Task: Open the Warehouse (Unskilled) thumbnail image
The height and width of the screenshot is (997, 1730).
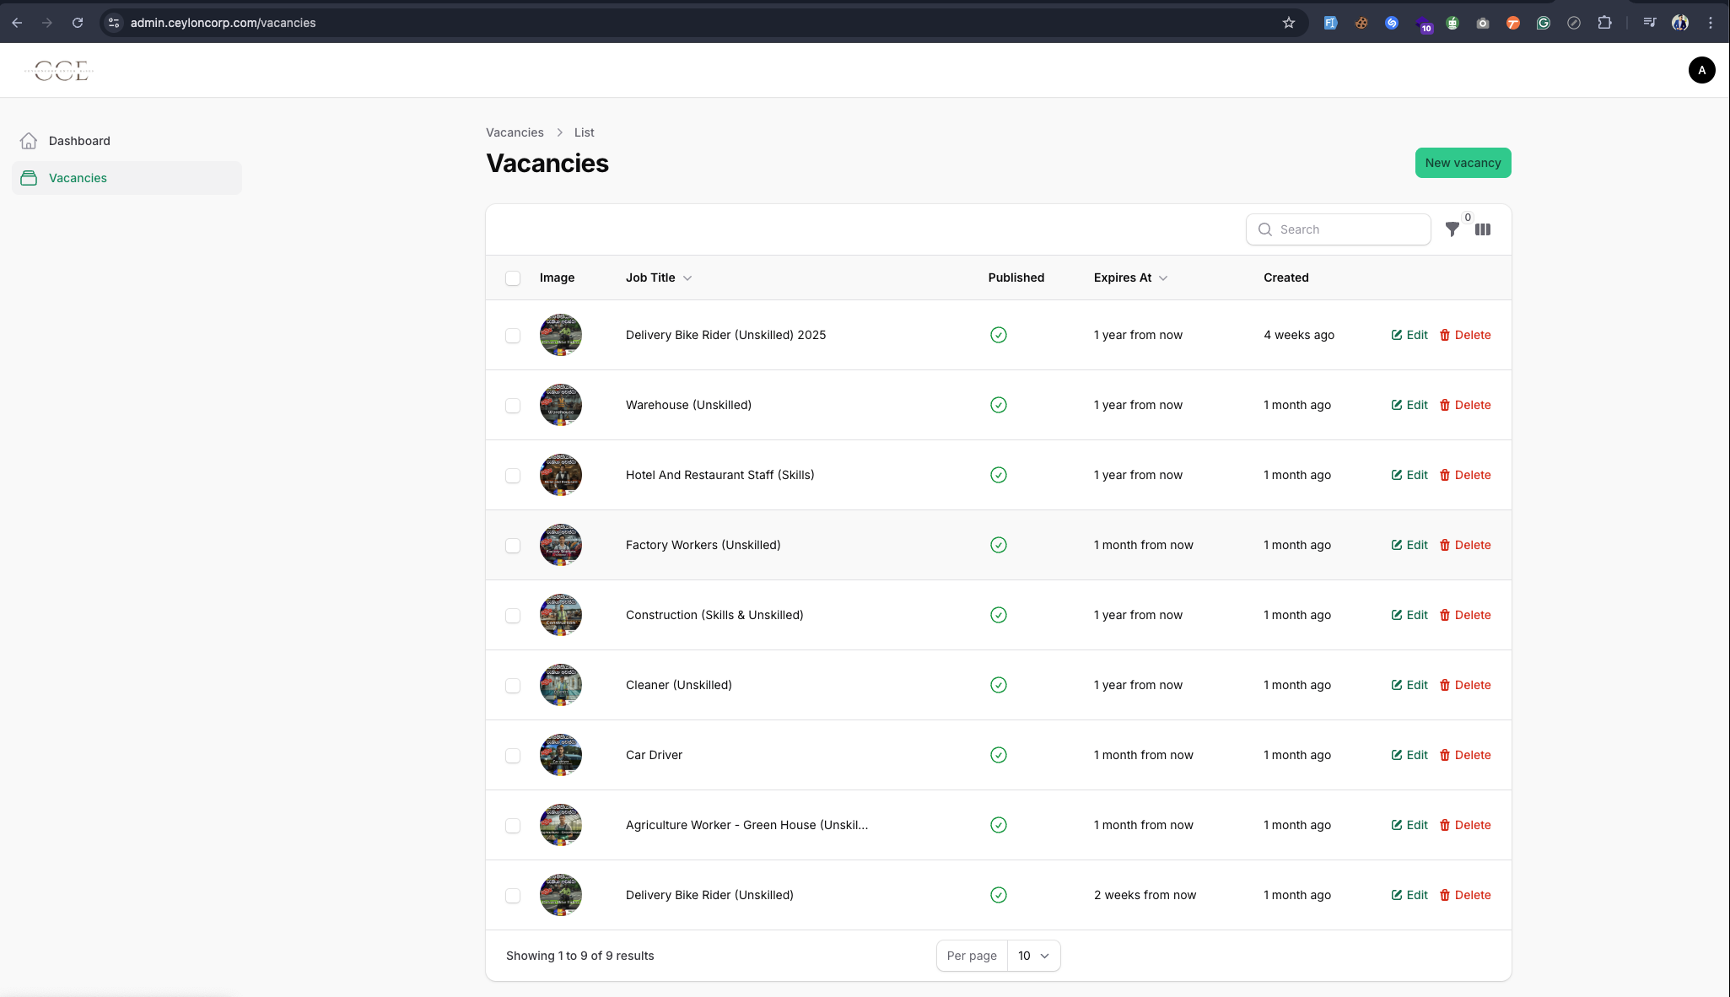Action: pyautogui.click(x=561, y=405)
